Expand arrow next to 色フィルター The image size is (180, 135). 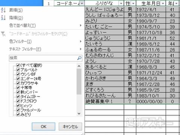(x=81, y=41)
